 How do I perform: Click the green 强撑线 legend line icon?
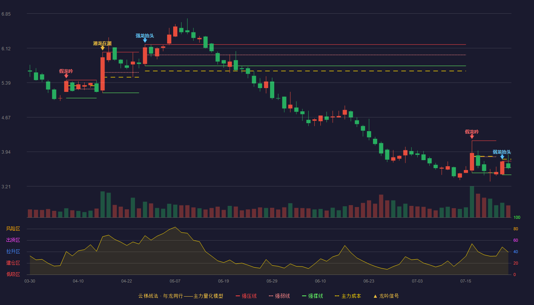pyautogui.click(x=304, y=296)
